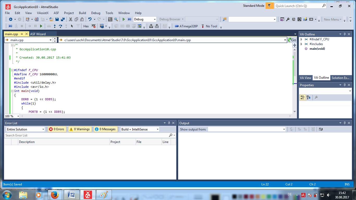The width and height of the screenshot is (356, 200).
Task: Click the No Tool button
Action: click(210, 26)
